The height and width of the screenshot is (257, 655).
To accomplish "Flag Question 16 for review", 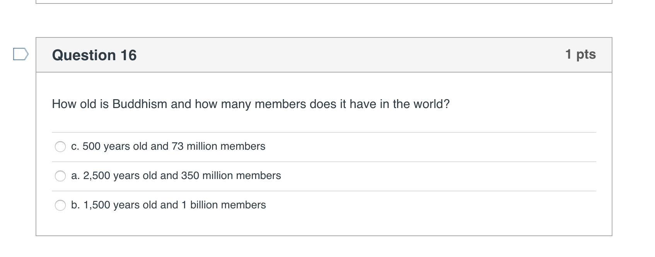I will coord(20,54).
